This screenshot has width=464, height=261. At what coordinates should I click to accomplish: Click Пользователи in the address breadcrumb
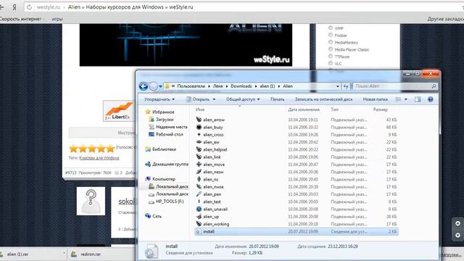click(191, 86)
